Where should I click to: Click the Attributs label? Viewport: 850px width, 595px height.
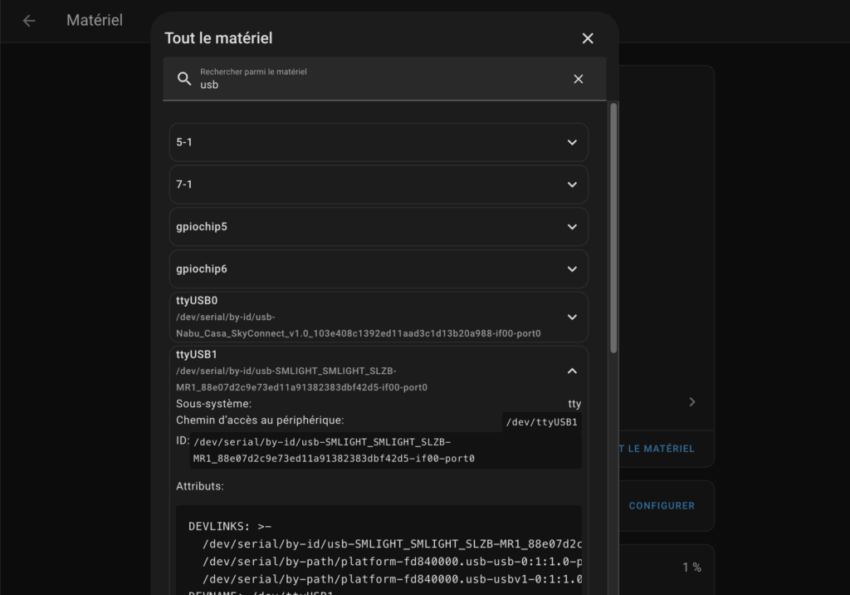199,486
